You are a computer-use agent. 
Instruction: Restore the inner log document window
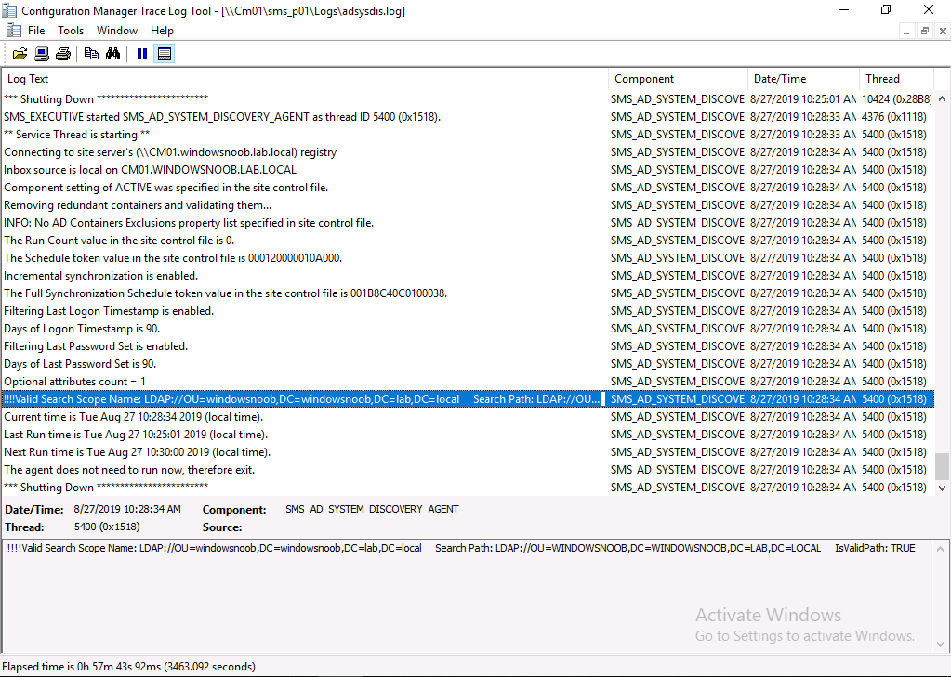pyautogui.click(x=924, y=31)
